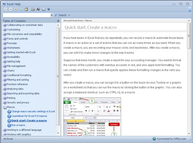Image resolution: width=193 pixels, height=143 pixels.
Task: Click the macro example screenshot image
Action: [x=92, y=117]
